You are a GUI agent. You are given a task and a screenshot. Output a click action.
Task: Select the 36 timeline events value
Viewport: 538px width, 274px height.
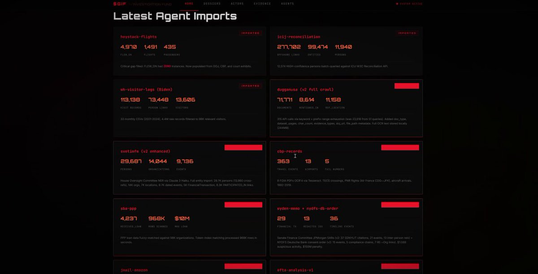pos(334,218)
